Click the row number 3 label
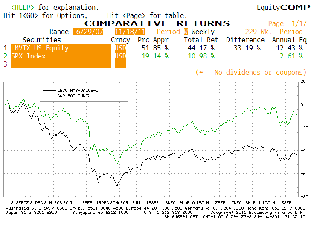This screenshot has height=225, width=314. tap(6, 64)
